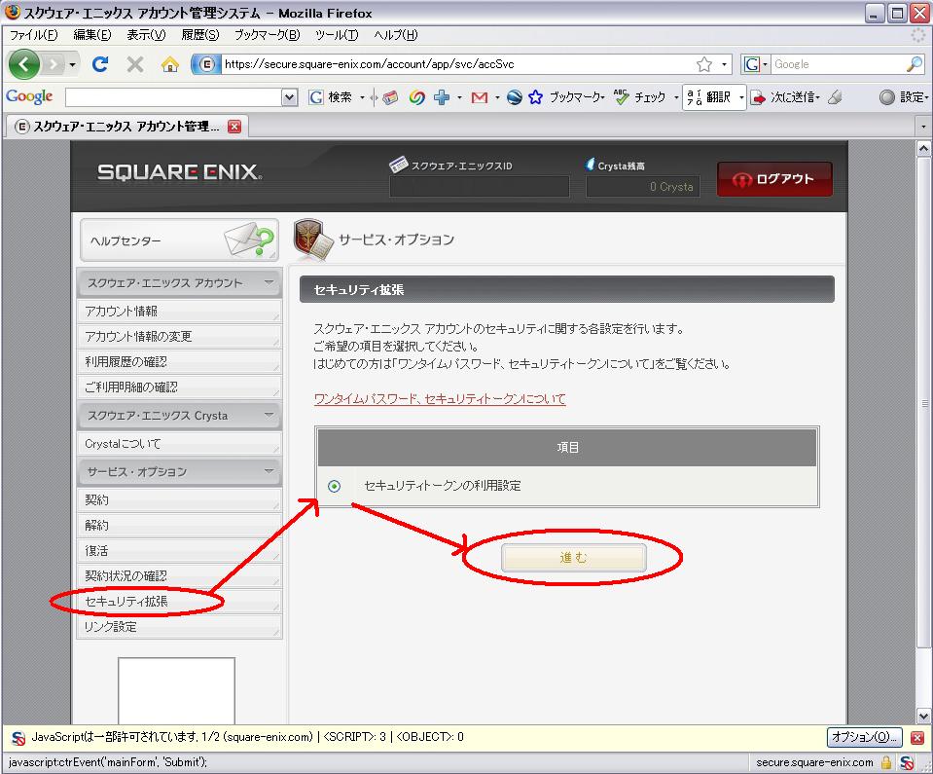The image size is (933, 774).
Task: Collapse サービス・オプション sidebar section
Action: [x=269, y=471]
